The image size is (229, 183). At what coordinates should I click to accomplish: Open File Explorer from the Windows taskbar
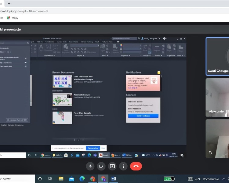[61, 179]
